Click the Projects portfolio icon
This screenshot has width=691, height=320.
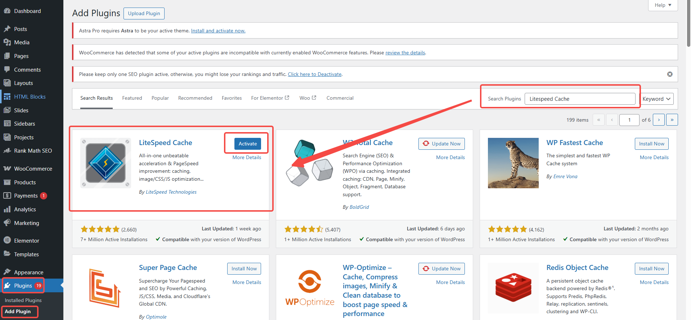pos(7,137)
